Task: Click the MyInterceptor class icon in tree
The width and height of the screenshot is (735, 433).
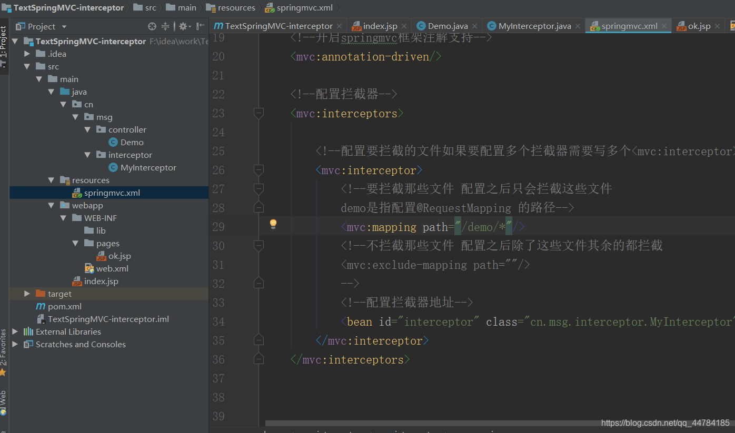Action: pos(113,167)
